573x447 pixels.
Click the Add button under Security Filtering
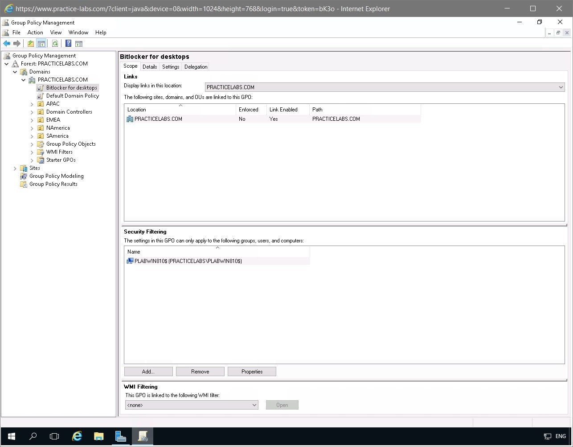click(148, 371)
